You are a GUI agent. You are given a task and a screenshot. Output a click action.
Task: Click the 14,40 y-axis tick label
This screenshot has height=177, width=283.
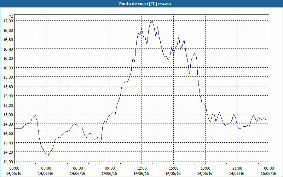click(8, 143)
